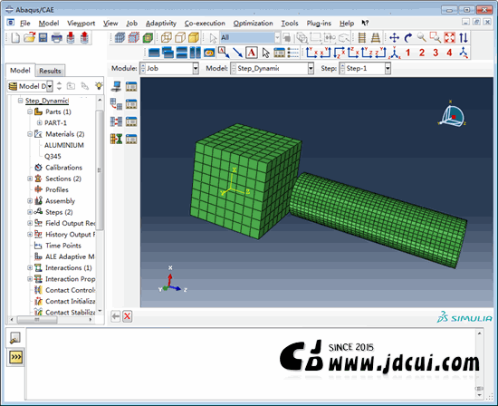Select ALUMINIUM material in tree

click(x=64, y=145)
